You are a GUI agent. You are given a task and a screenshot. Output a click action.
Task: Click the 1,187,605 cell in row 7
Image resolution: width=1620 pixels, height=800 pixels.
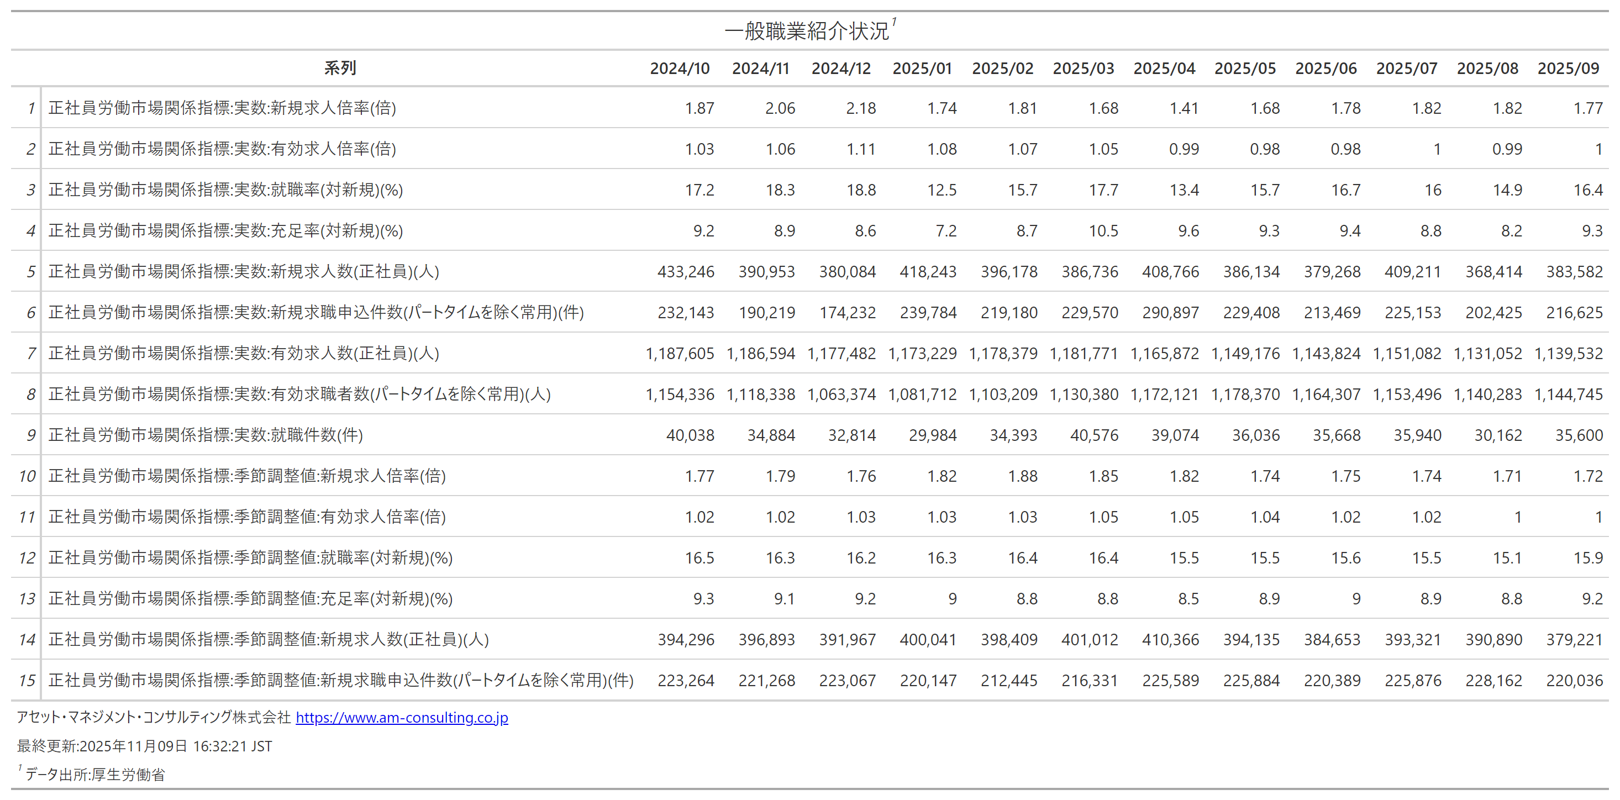click(680, 354)
